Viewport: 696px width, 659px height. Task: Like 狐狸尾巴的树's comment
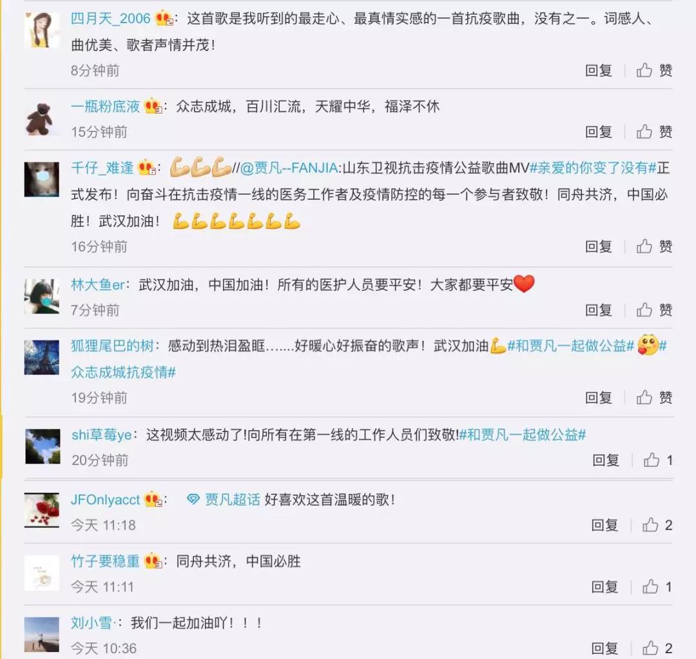coord(654,397)
